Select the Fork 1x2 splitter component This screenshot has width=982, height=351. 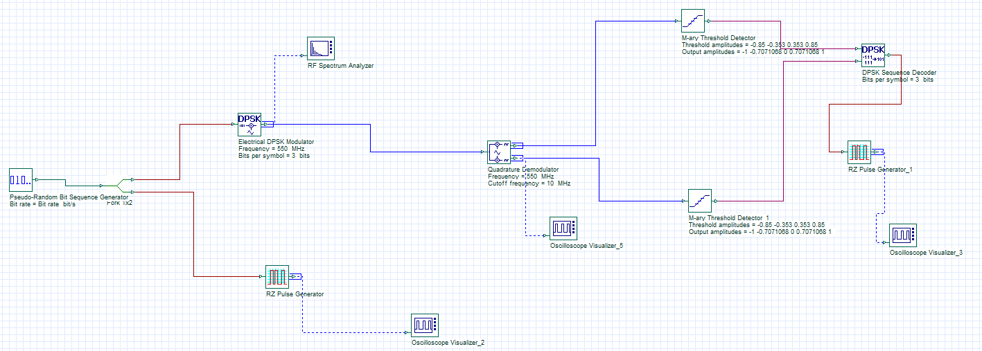pos(118,186)
